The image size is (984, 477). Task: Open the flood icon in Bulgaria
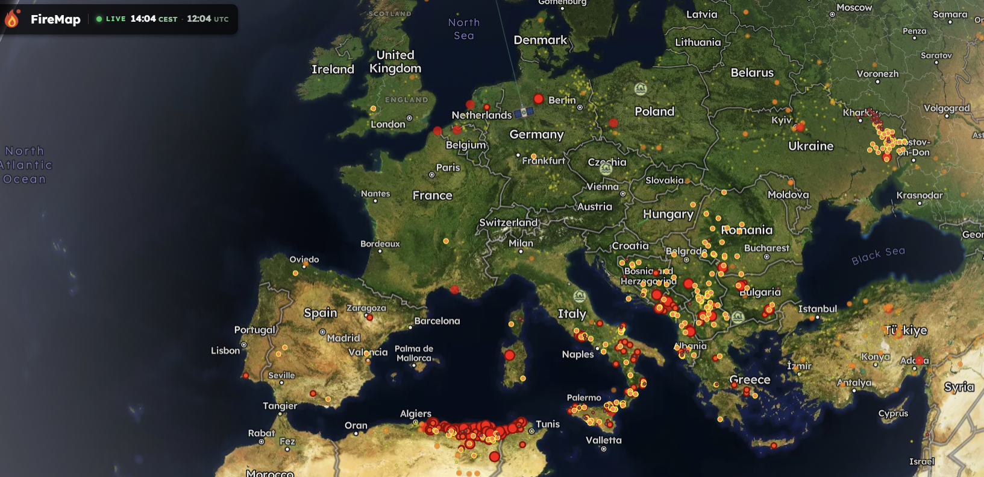738,317
